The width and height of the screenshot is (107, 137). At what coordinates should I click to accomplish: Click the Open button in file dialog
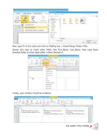point(89,43)
